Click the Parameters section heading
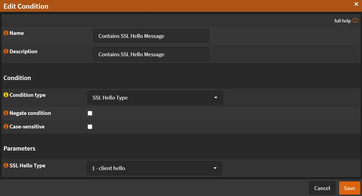 coord(19,148)
